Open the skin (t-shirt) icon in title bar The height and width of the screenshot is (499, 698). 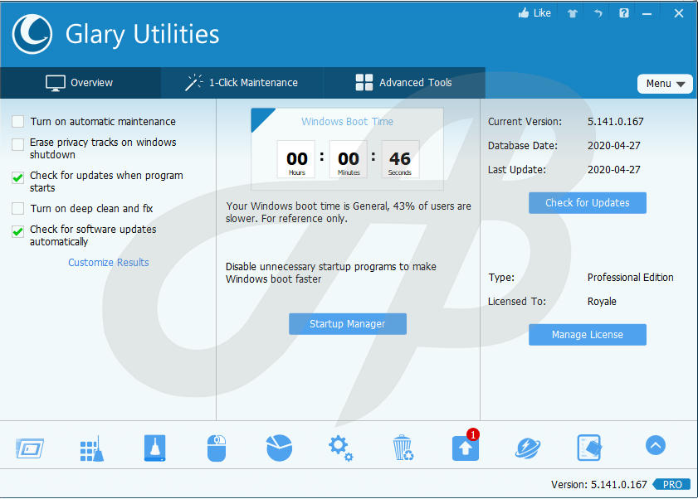coord(573,13)
